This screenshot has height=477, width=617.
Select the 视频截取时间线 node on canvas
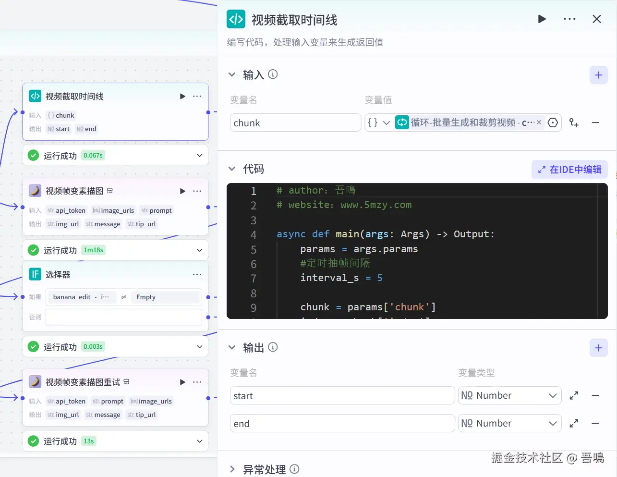tap(115, 111)
